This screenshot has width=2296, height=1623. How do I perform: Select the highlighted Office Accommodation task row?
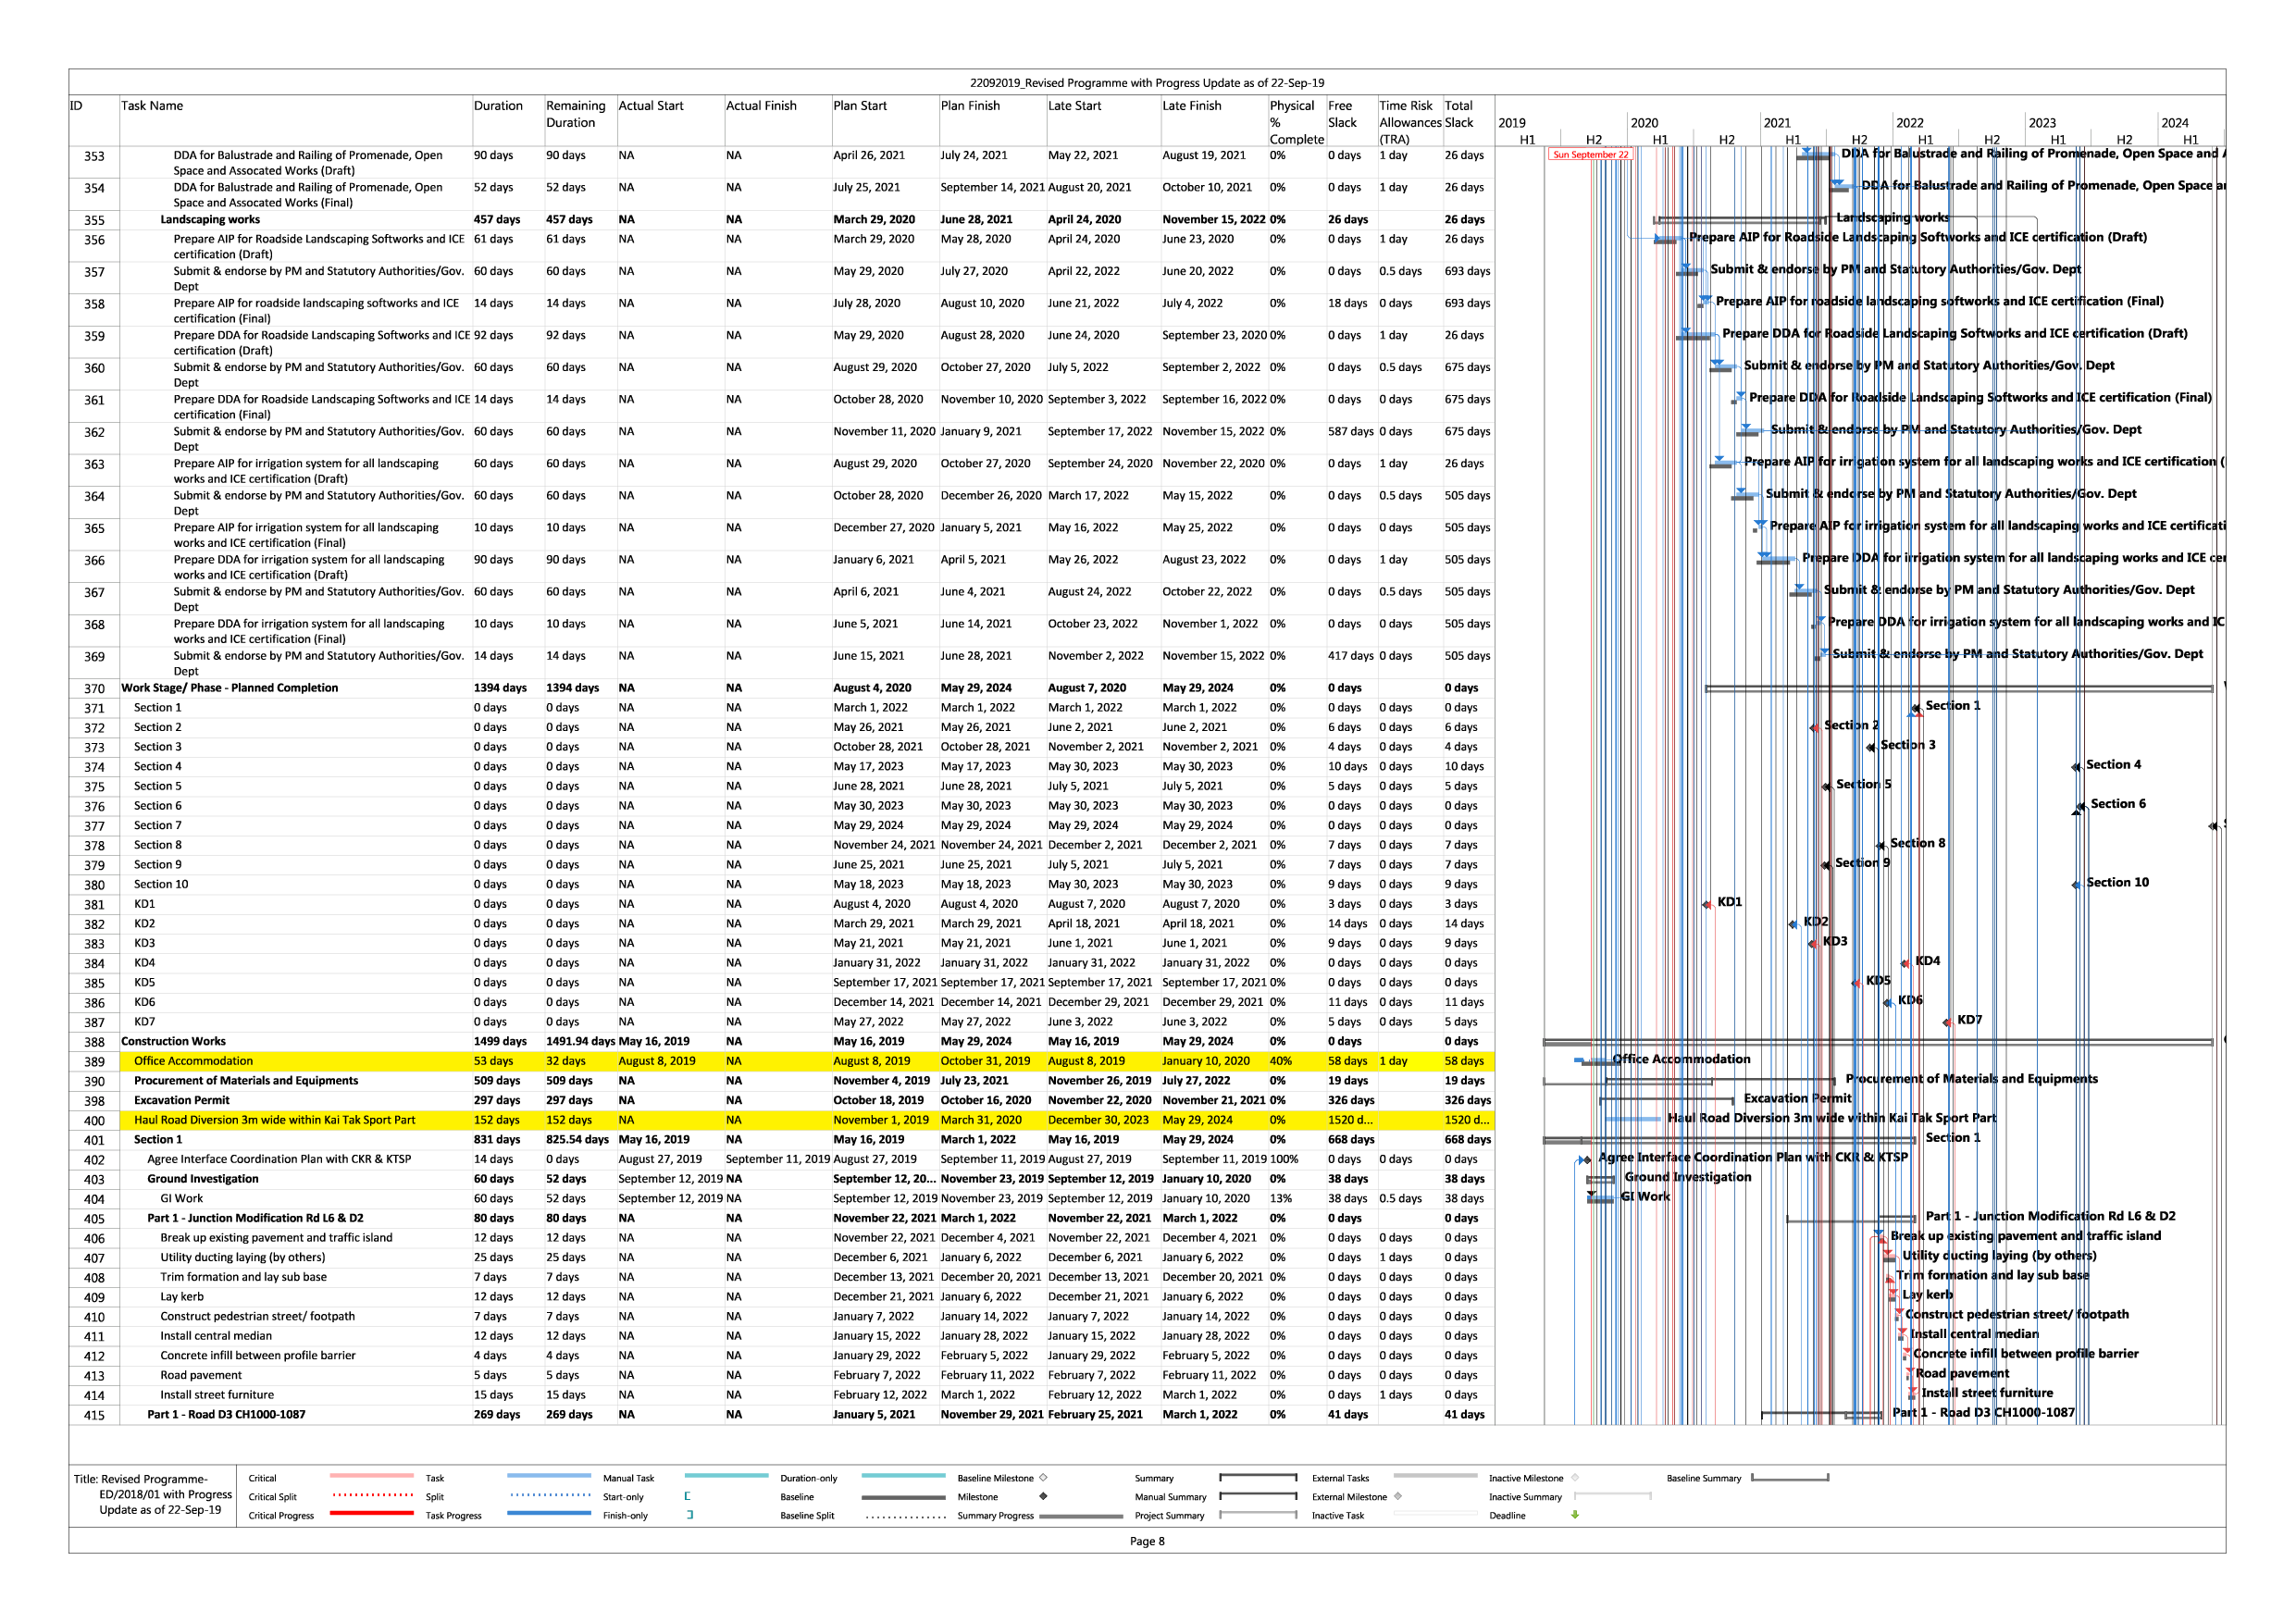point(194,1061)
